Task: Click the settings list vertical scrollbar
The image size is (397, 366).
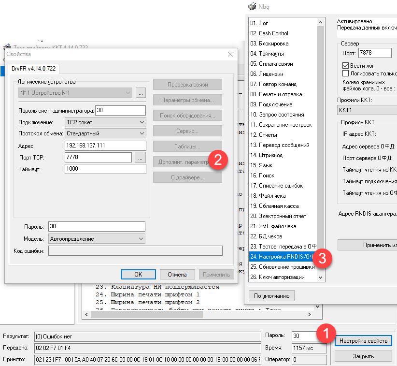Action: click(x=320, y=145)
